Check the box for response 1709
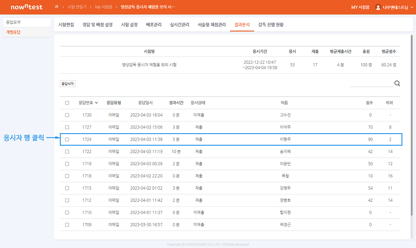416x248 pixels. point(67,225)
